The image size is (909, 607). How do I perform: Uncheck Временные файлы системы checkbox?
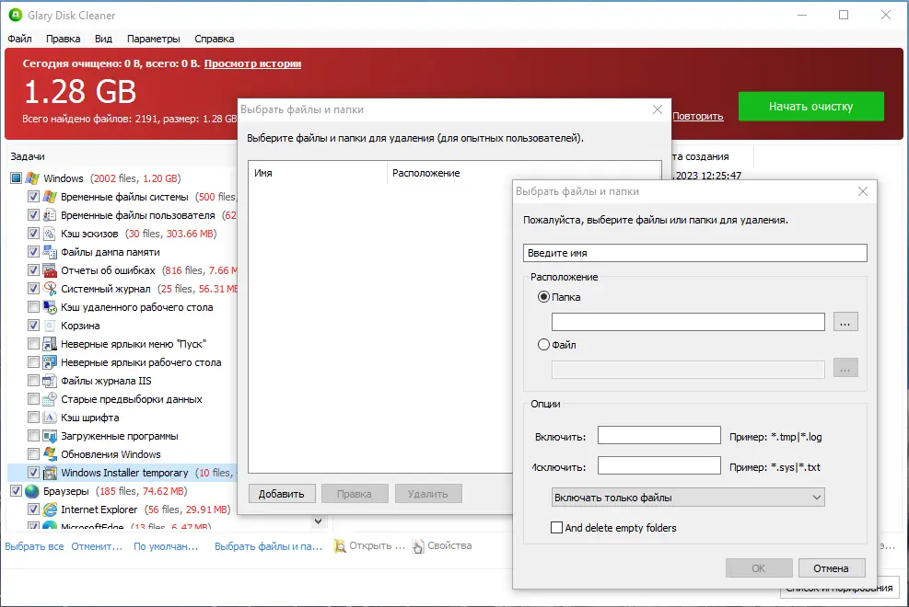(34, 197)
